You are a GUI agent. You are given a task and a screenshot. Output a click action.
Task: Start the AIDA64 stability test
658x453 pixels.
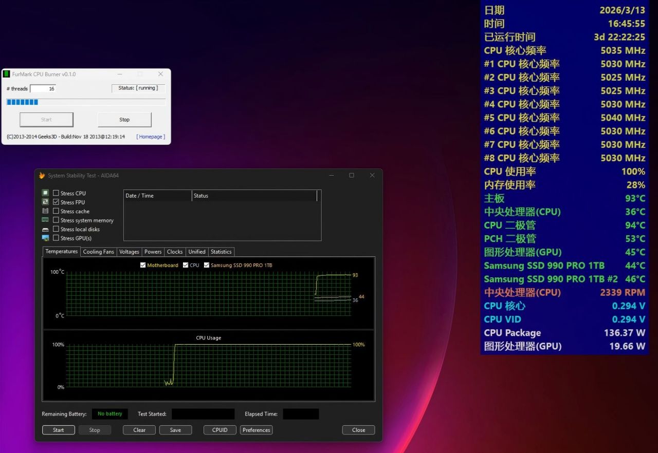pos(59,430)
